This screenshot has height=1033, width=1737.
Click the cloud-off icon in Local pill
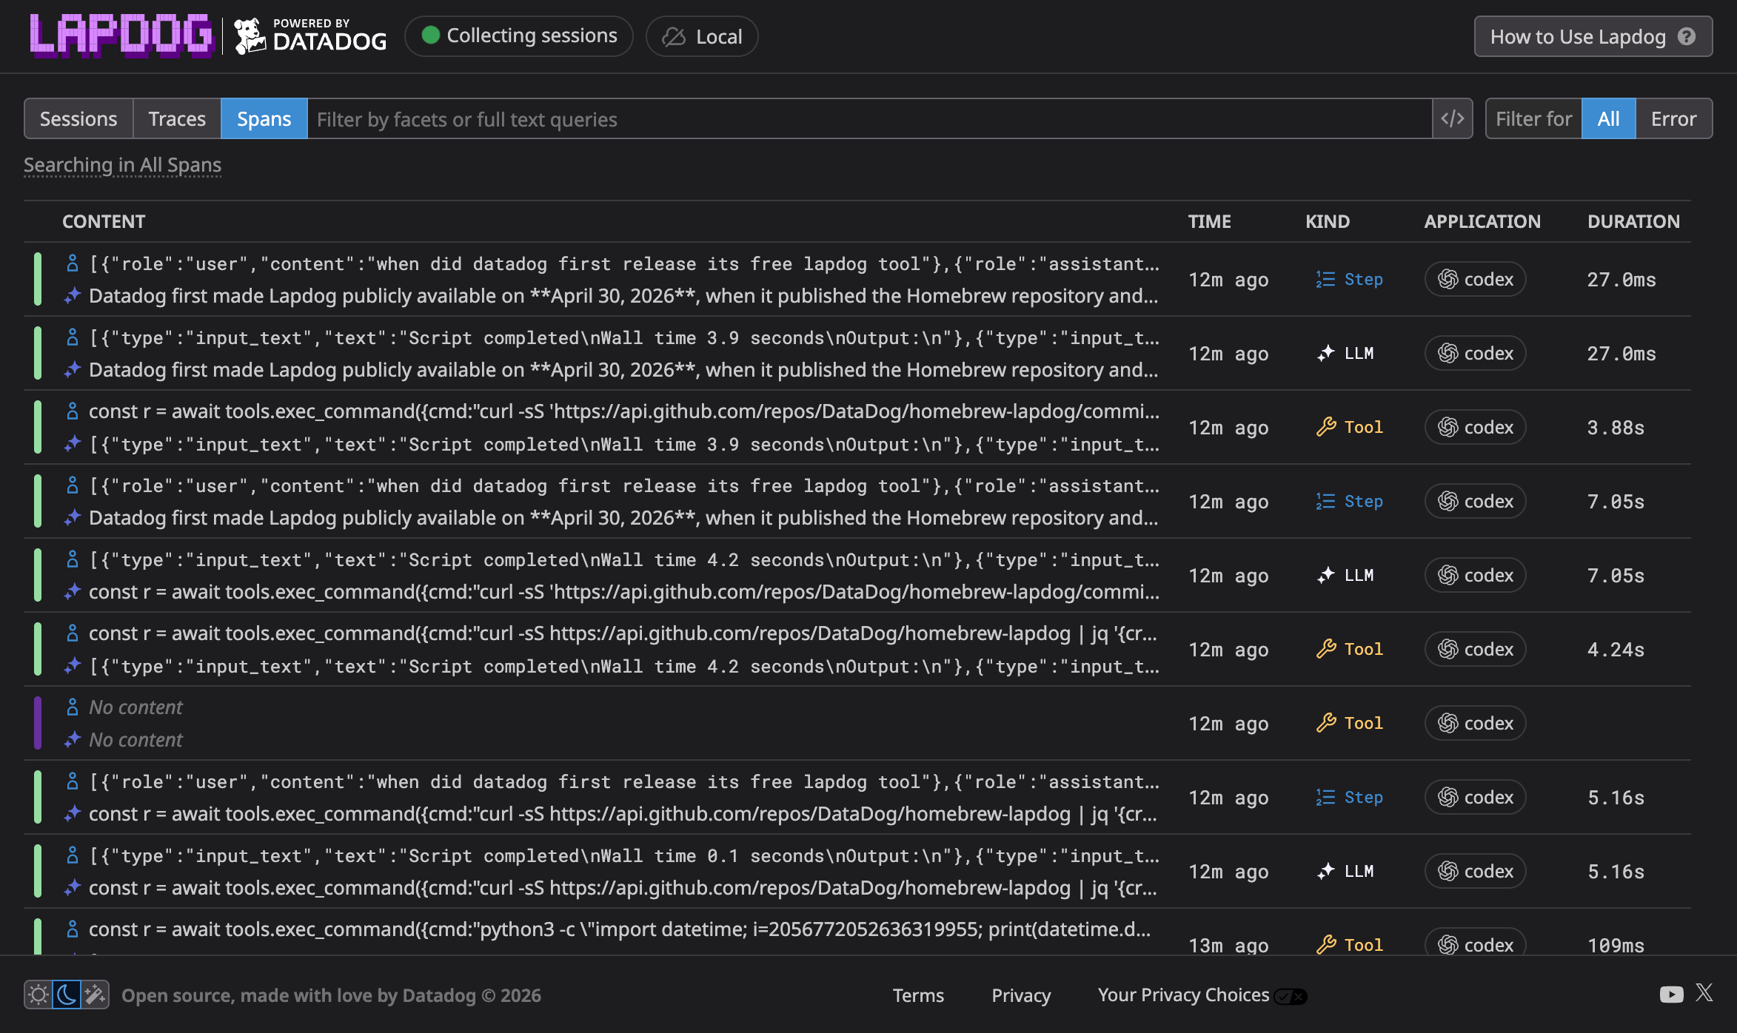[673, 36]
